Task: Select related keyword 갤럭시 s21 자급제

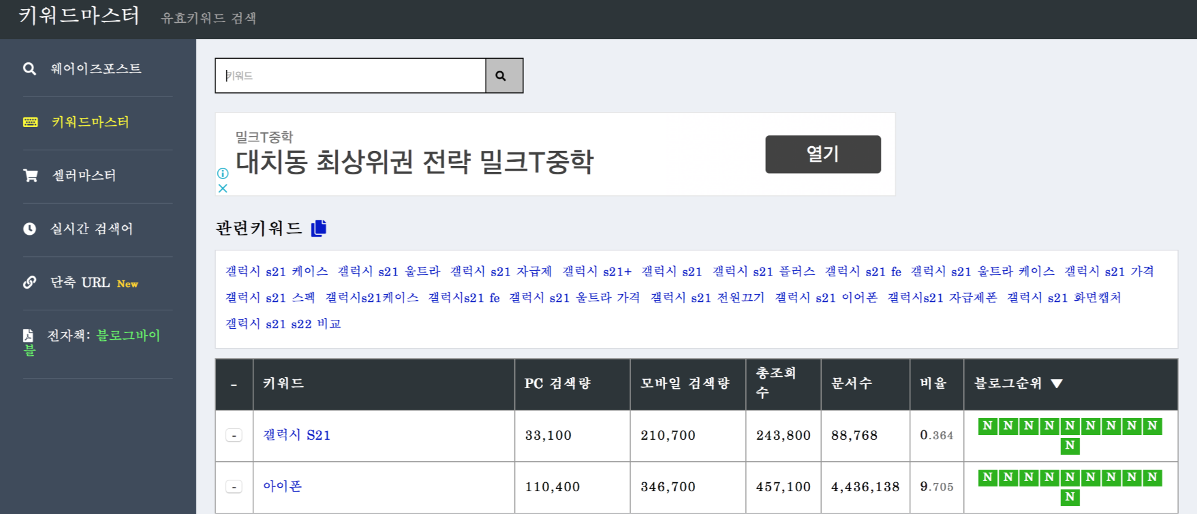Action: (x=501, y=271)
